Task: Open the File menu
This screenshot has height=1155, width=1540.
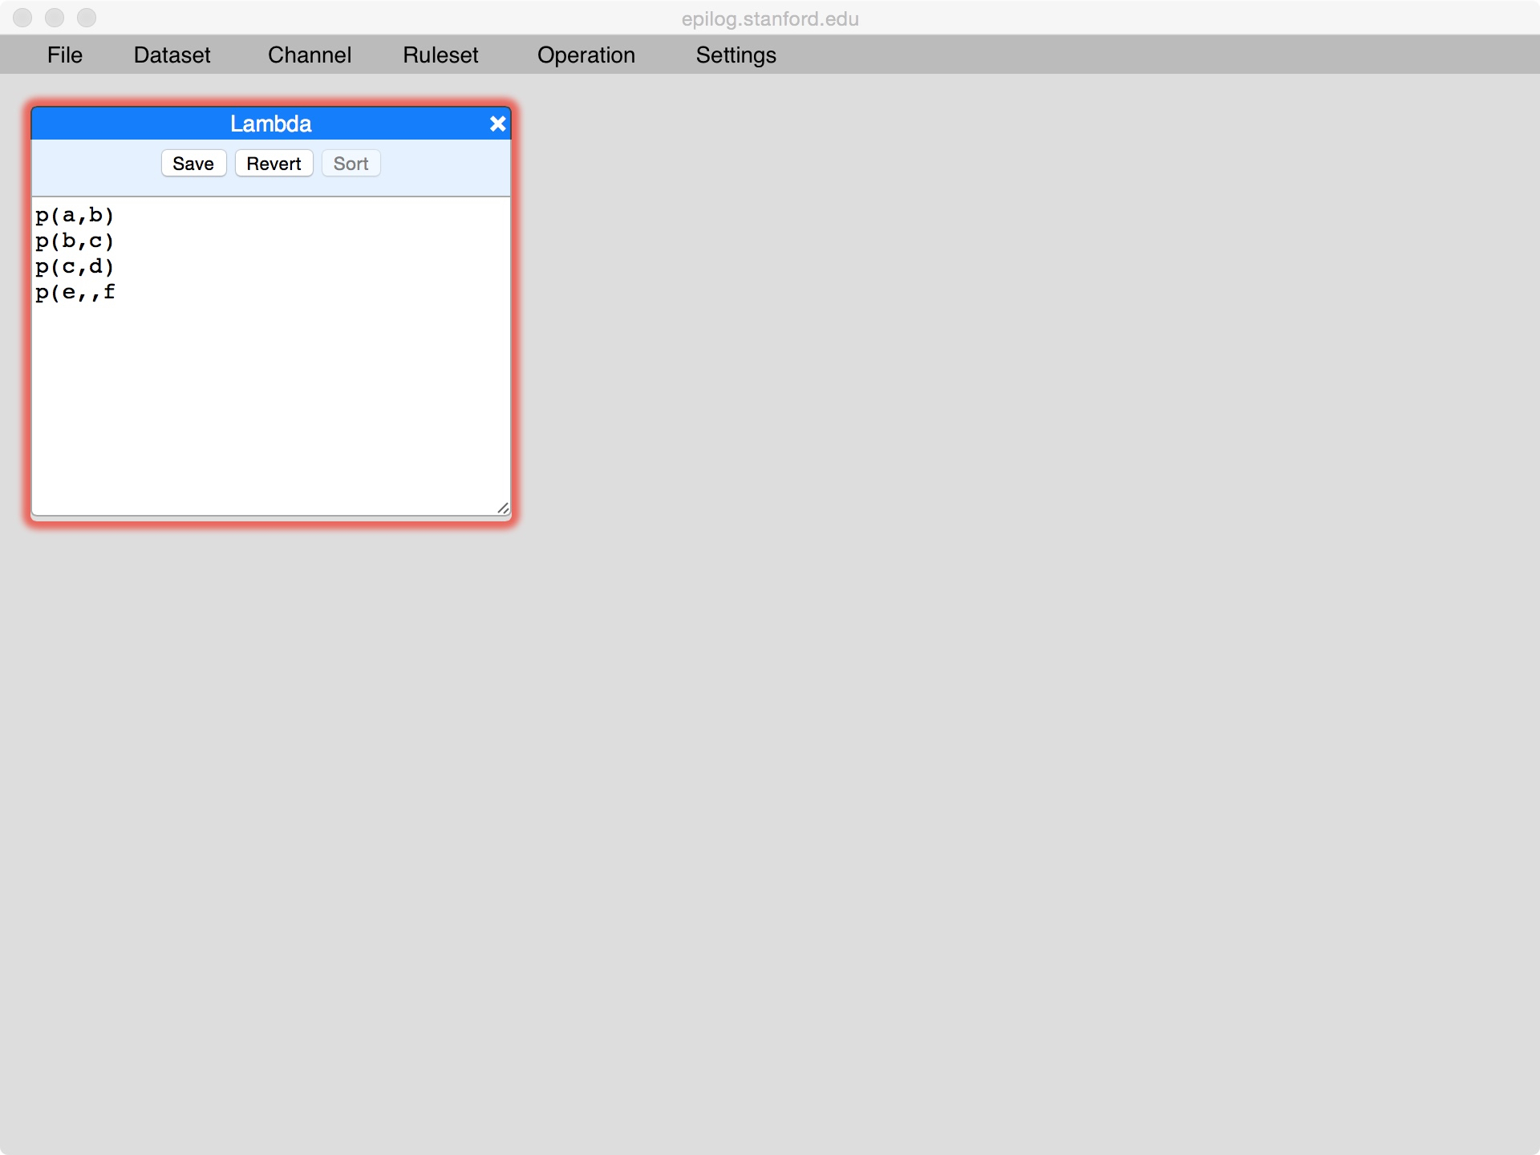Action: pyautogui.click(x=64, y=55)
